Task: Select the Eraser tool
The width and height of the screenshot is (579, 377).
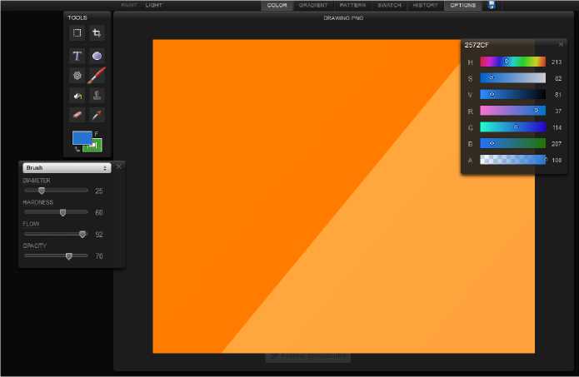Action: (77, 115)
